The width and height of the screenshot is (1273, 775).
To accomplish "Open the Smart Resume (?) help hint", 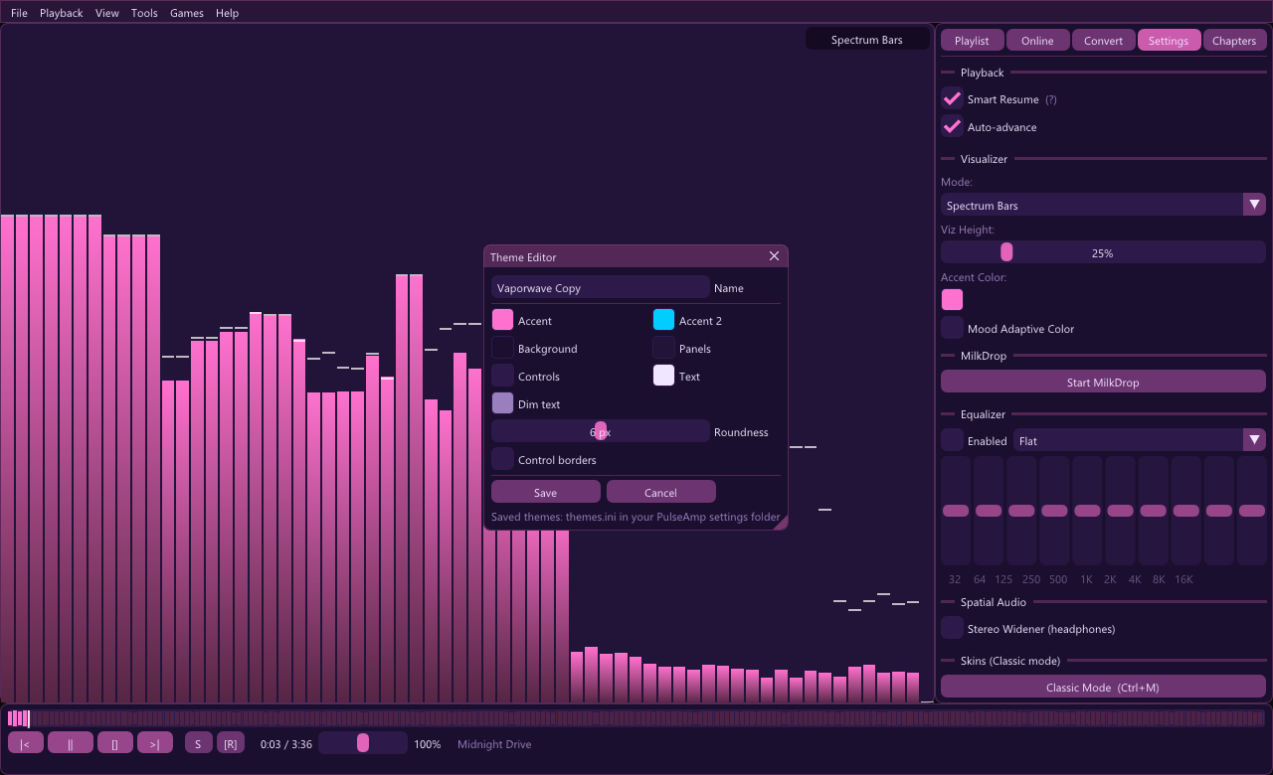I will pyautogui.click(x=1051, y=99).
